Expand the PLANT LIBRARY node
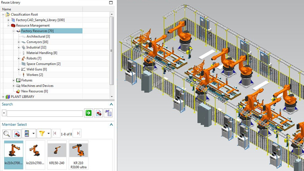 pyautogui.click(x=3, y=96)
